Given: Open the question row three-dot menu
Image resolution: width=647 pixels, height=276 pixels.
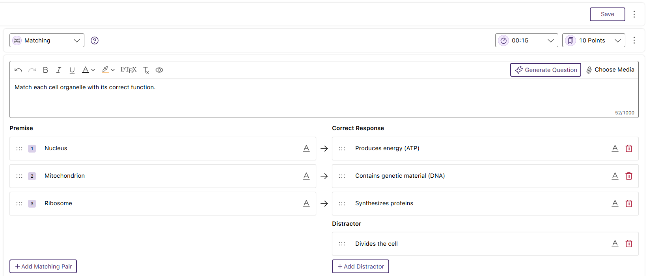Looking at the screenshot, I should [634, 40].
